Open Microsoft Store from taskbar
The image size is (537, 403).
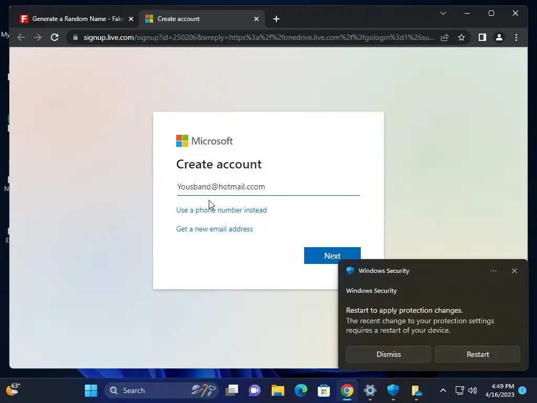324,390
